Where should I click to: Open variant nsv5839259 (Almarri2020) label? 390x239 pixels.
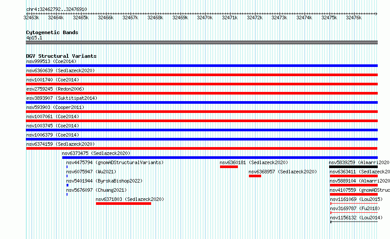point(359,162)
